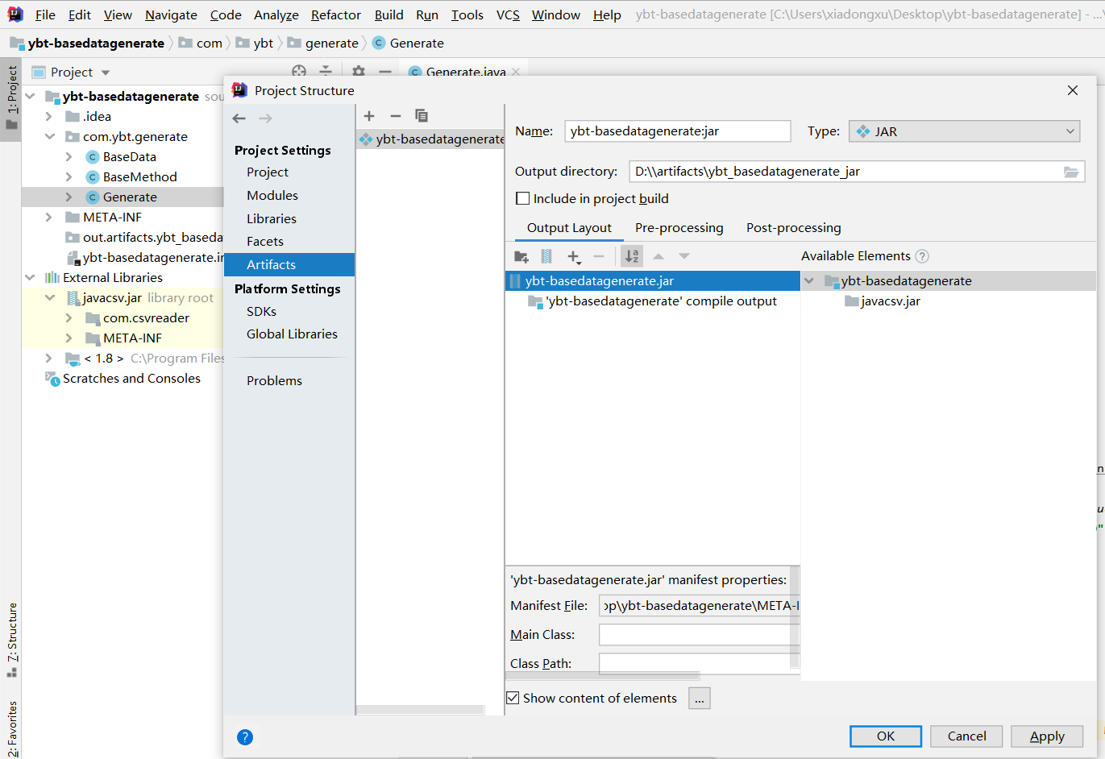Expand the JDK 1.8 library node
This screenshot has height=759, width=1105.
(x=49, y=359)
